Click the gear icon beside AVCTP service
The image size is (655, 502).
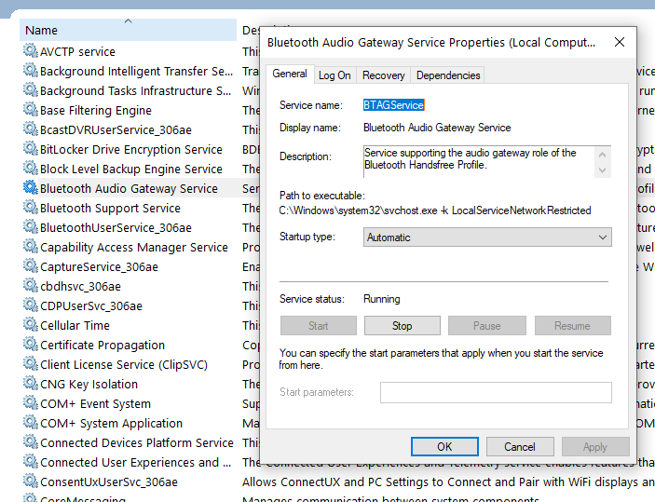pos(31,51)
